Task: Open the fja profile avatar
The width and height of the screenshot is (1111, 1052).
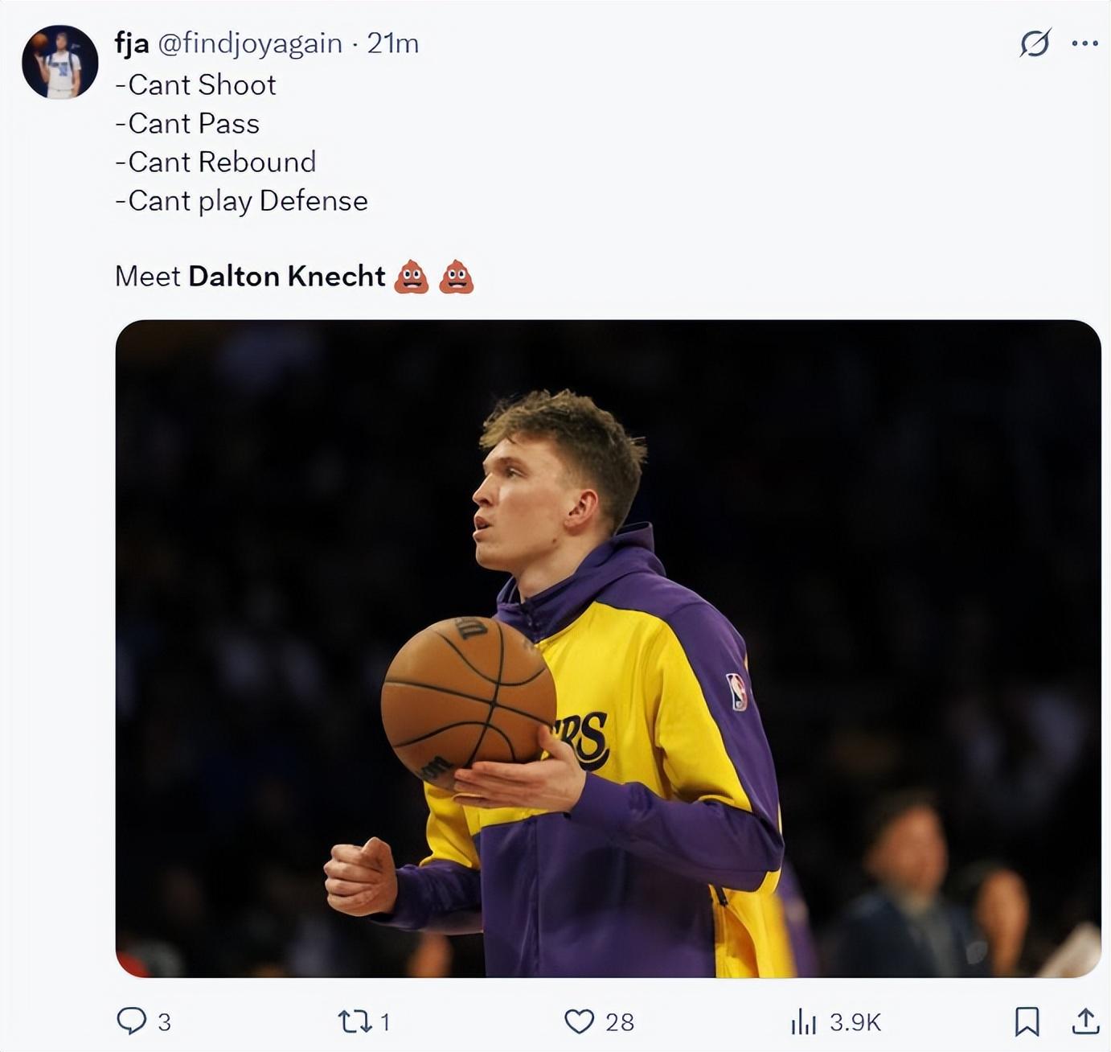Action: tap(60, 63)
